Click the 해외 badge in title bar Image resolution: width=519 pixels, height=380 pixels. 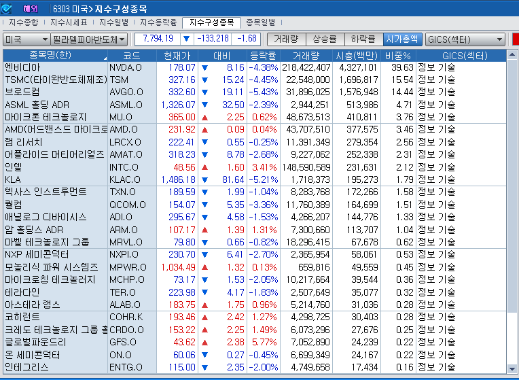[31, 9]
